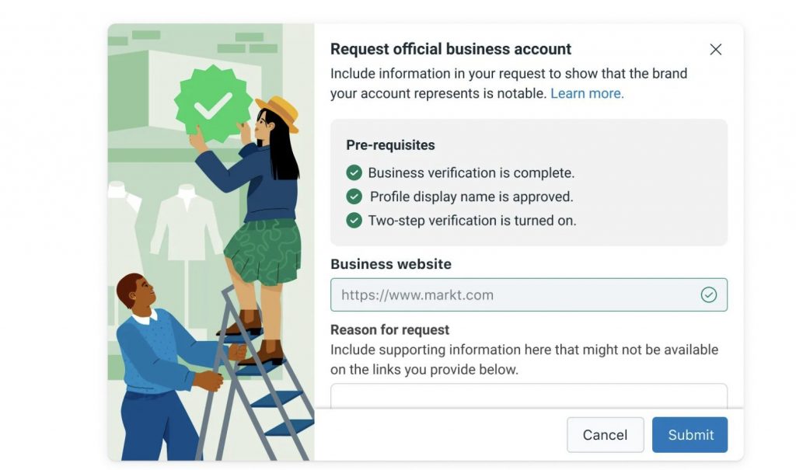
Task: Click the Business website label
Action: coord(391,264)
